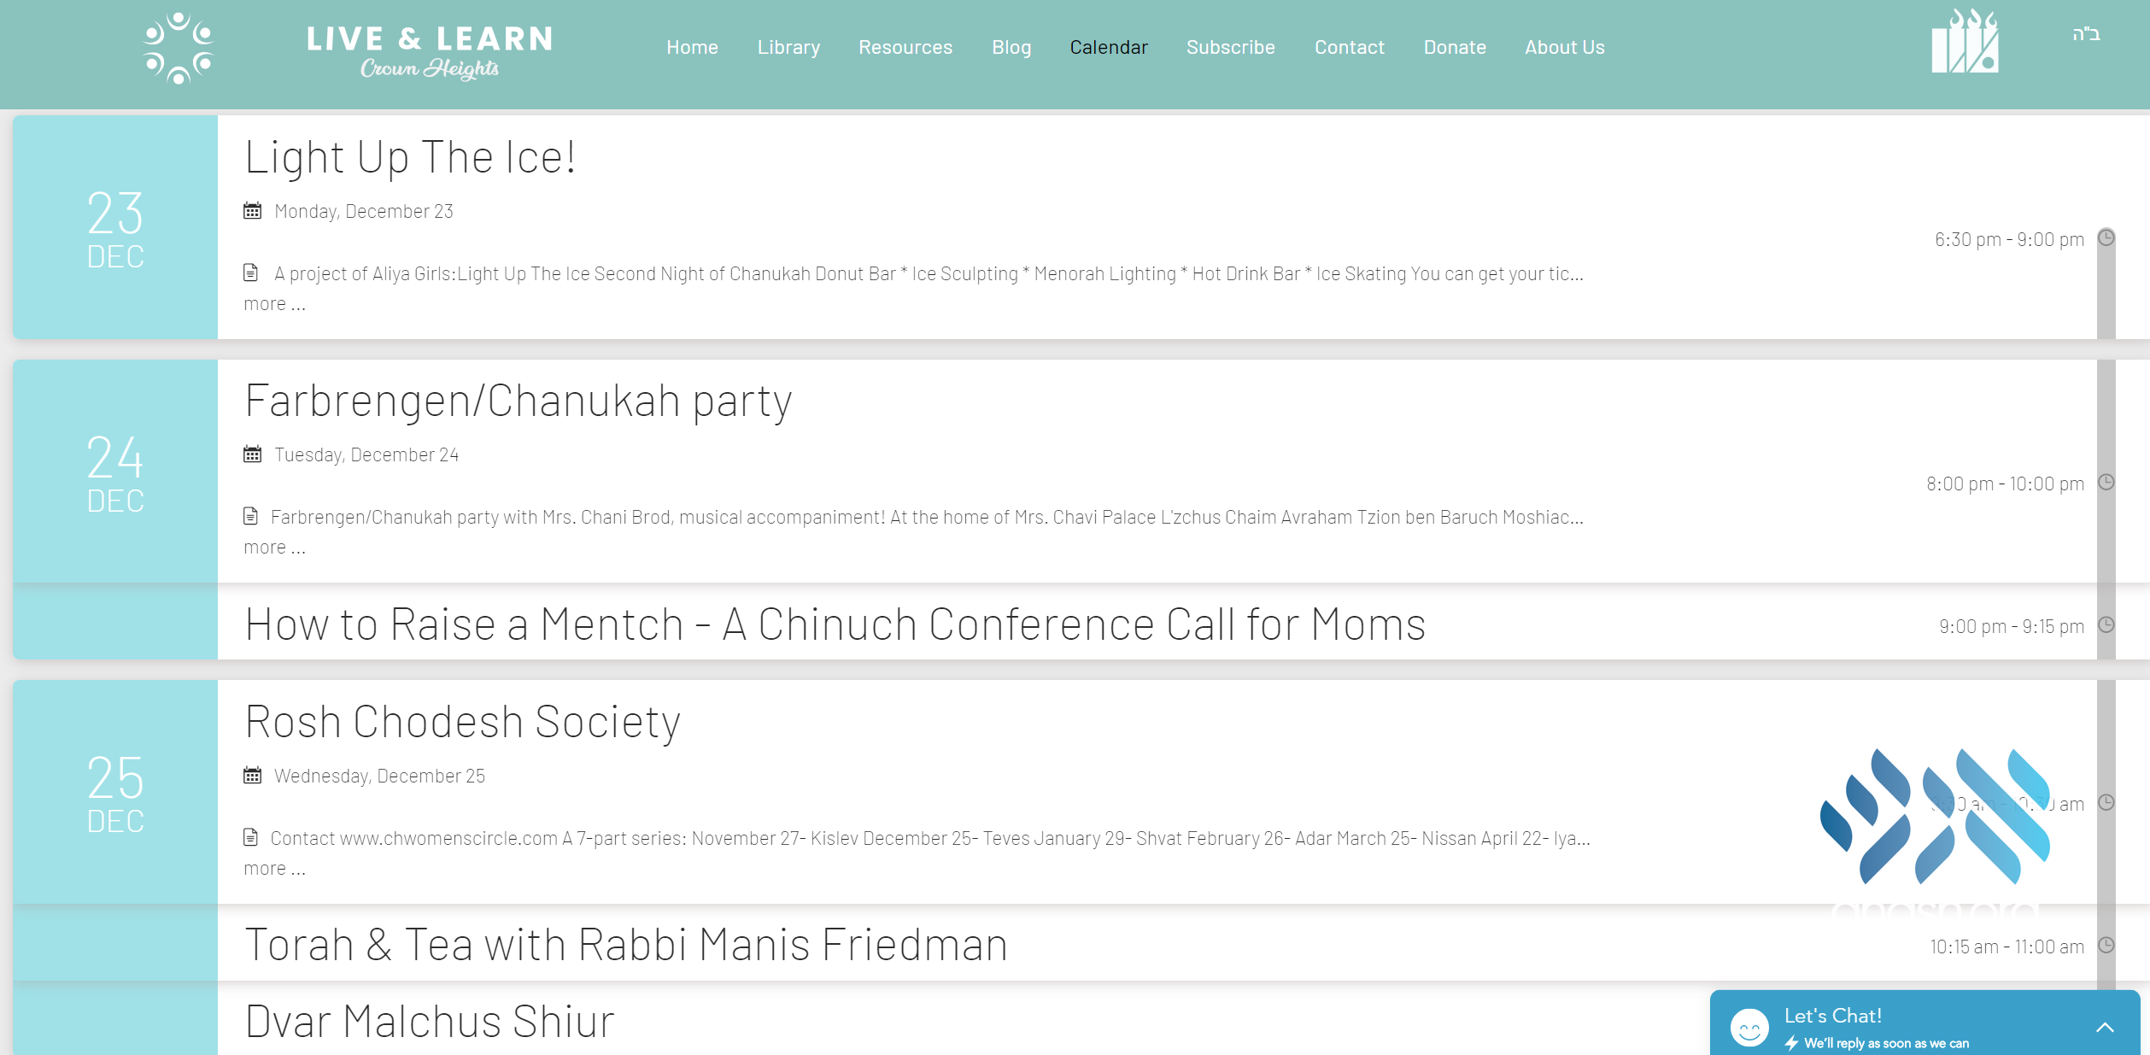
Task: Open the Library menu item
Action: 788,47
